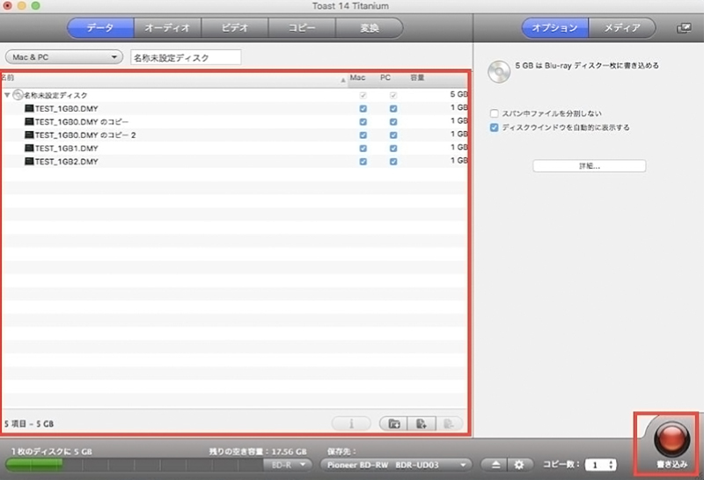Click the copy count stepper arrows
The image size is (704, 480).
tap(611, 465)
